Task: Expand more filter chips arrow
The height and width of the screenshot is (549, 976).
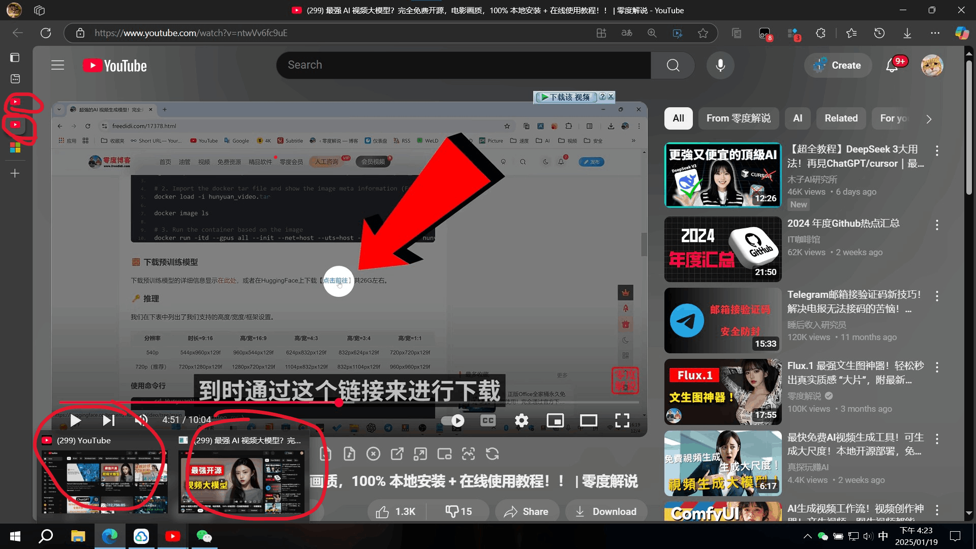Action: click(x=929, y=119)
